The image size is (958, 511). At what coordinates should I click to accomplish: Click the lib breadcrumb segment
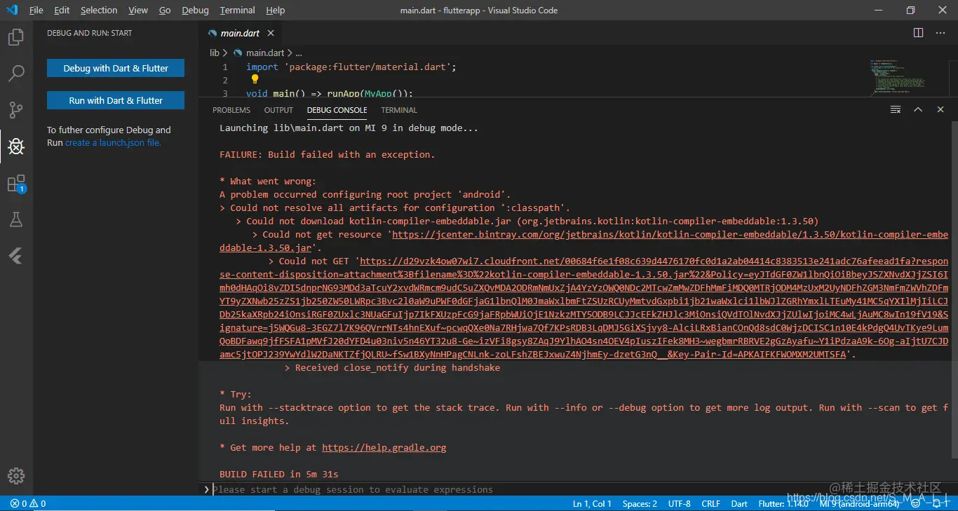point(215,53)
